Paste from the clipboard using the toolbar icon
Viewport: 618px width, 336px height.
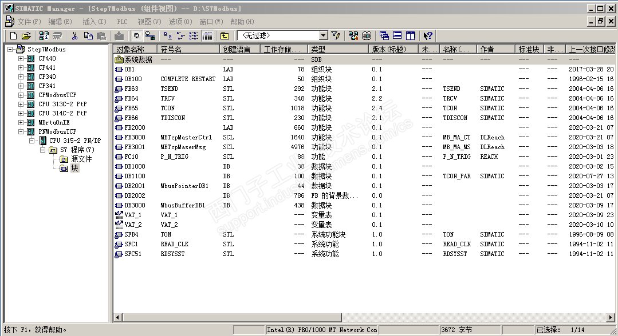pyautogui.click(x=101, y=36)
